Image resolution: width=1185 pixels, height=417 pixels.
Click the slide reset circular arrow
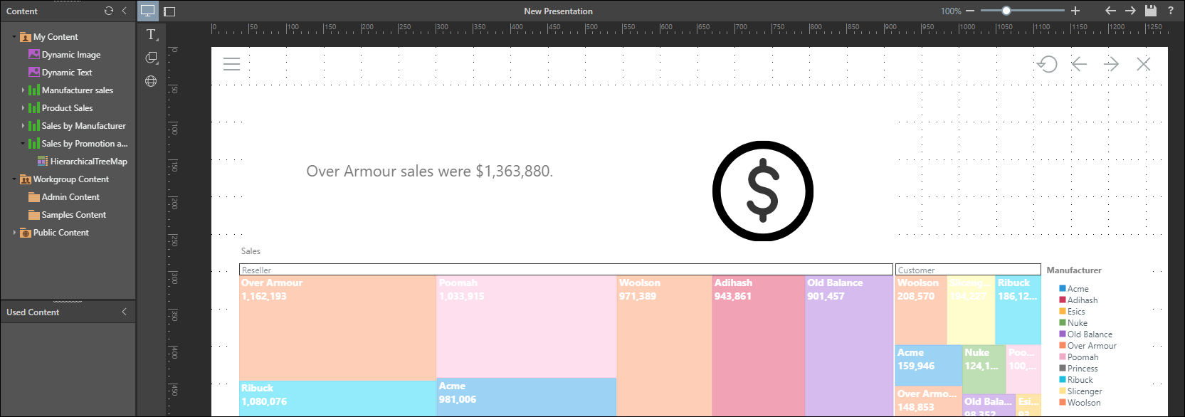pyautogui.click(x=1047, y=64)
